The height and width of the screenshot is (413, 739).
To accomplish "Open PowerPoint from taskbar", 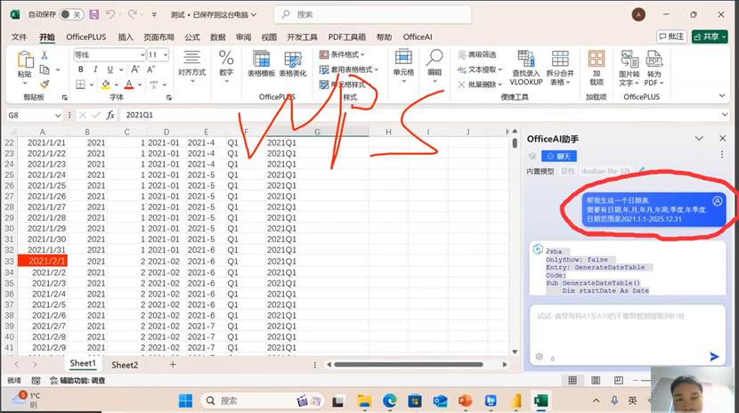I will tap(465, 401).
